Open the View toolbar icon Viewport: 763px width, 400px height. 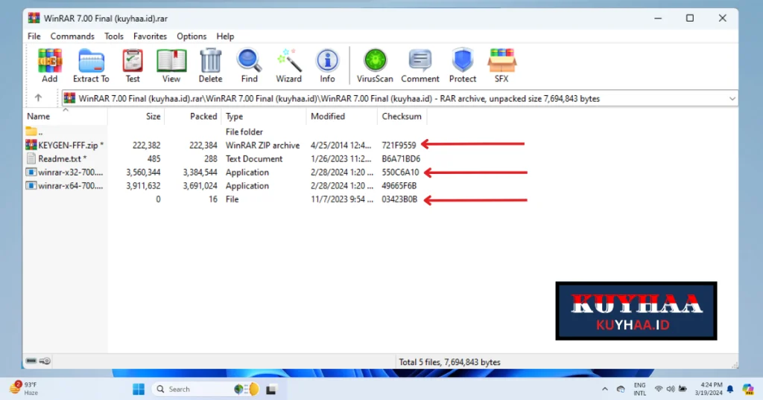coord(171,65)
